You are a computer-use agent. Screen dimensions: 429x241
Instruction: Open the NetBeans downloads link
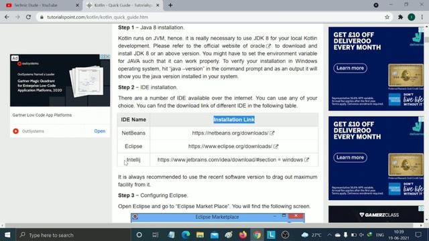233,133
